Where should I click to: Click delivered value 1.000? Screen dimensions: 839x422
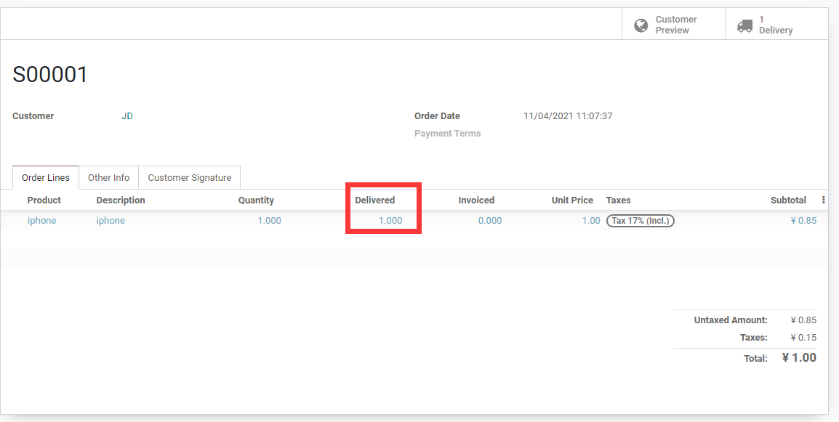click(x=390, y=220)
